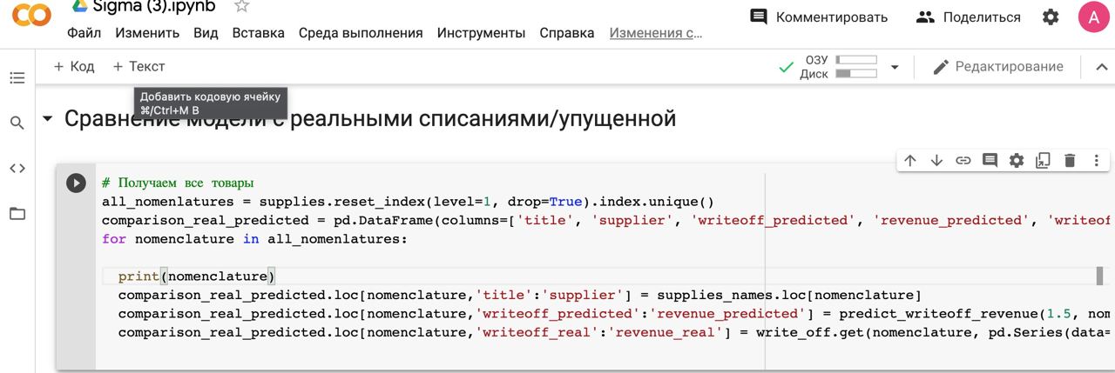Add a comment to the cell icon
The height and width of the screenshot is (373, 1115).
click(990, 161)
